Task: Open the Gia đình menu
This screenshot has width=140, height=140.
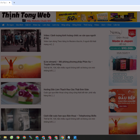Action: pyautogui.click(x=20, y=25)
